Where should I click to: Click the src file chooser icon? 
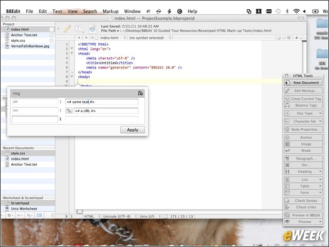coord(69,111)
